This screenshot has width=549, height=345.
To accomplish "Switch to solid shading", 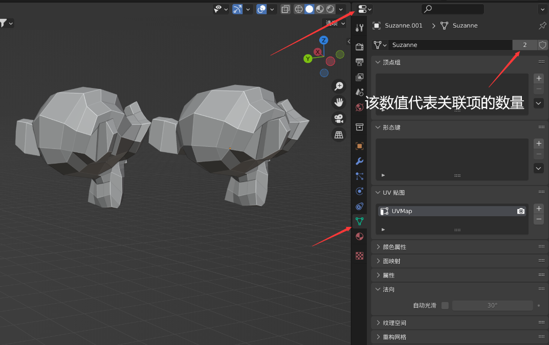I will [x=309, y=9].
